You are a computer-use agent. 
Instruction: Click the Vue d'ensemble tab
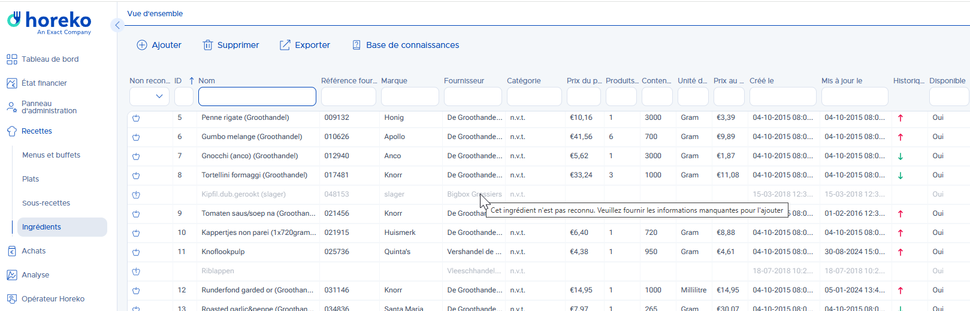(155, 14)
